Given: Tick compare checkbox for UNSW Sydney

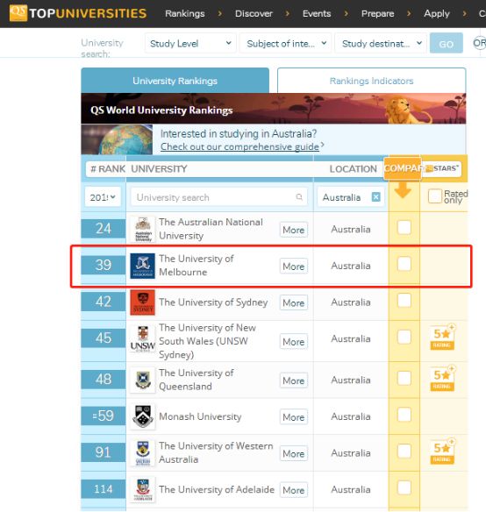Looking at the screenshot, I should 404,337.
